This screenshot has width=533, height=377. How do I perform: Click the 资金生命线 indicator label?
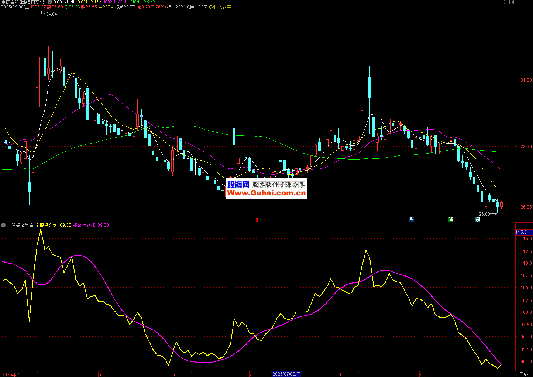pyautogui.click(x=91, y=225)
